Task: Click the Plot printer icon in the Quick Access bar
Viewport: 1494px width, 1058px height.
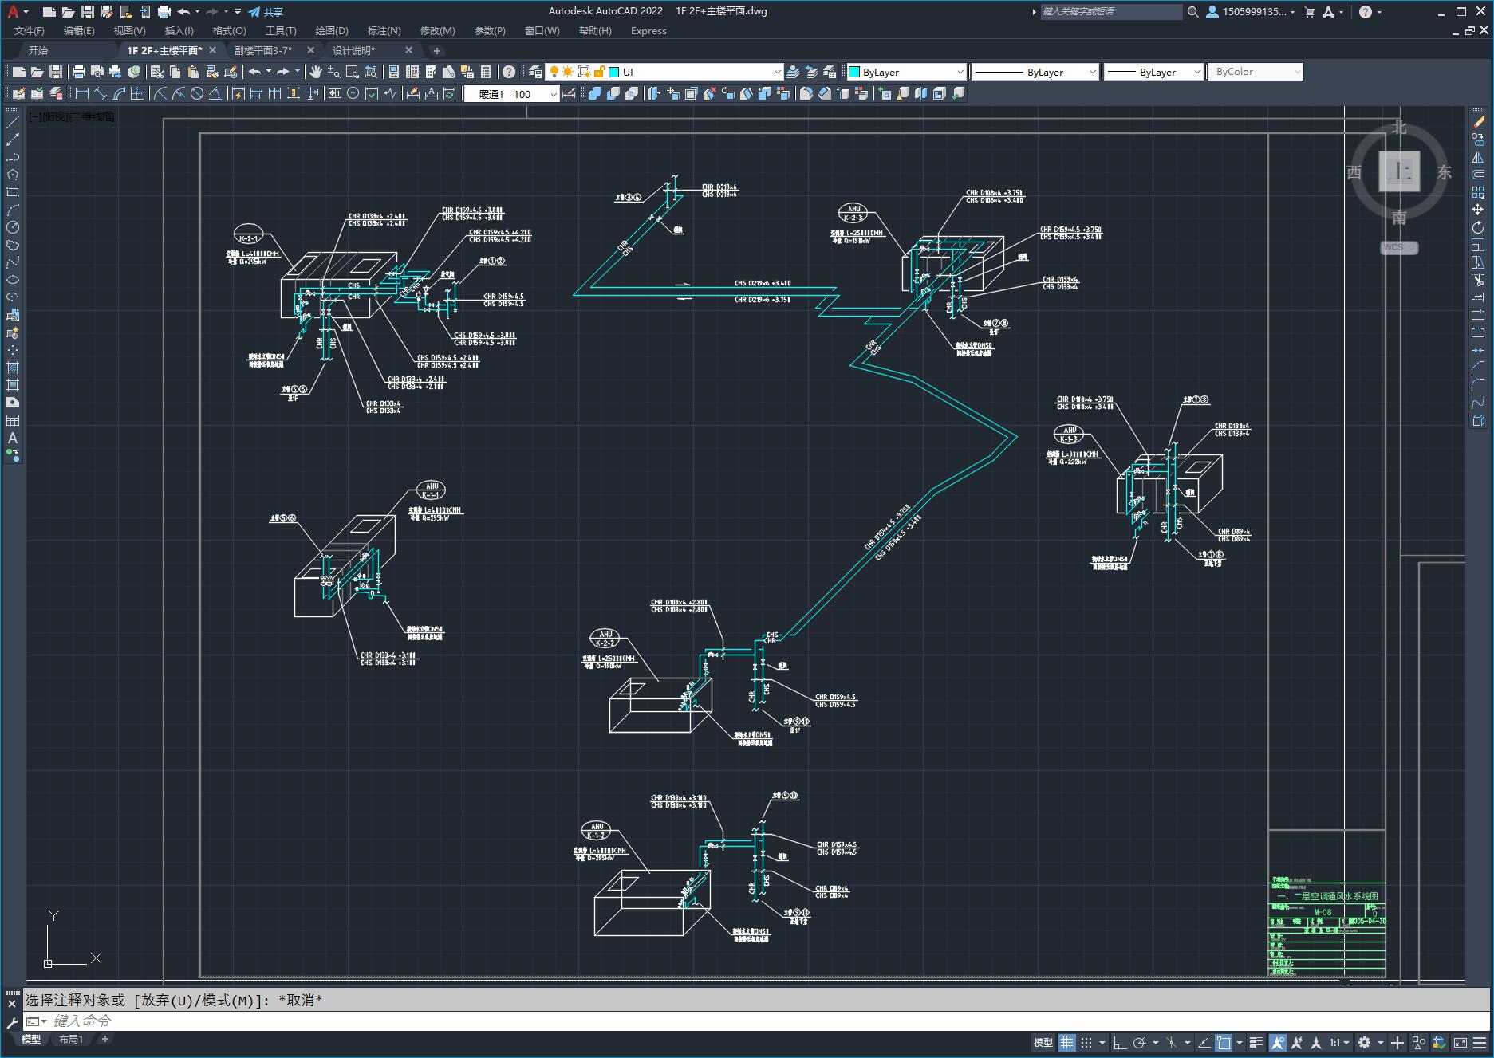Action: [x=164, y=12]
